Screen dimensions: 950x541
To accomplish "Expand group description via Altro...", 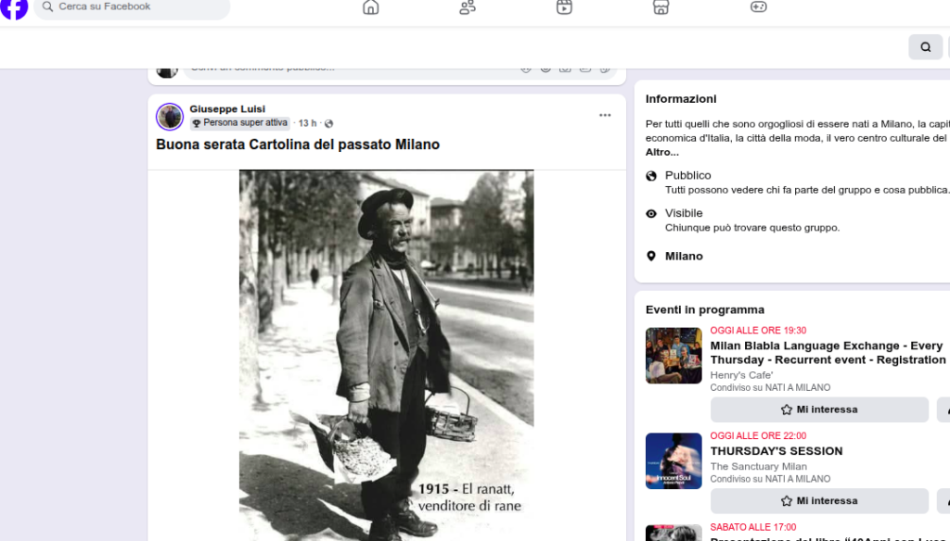I will tap(662, 152).
